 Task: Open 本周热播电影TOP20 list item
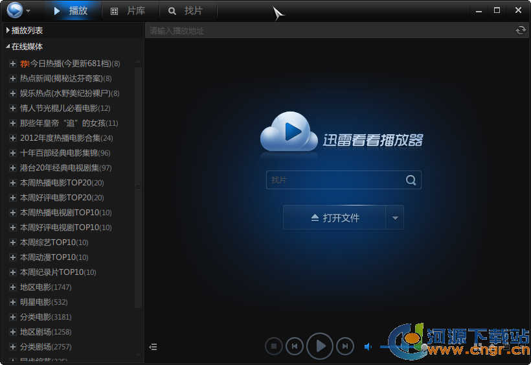(62, 183)
